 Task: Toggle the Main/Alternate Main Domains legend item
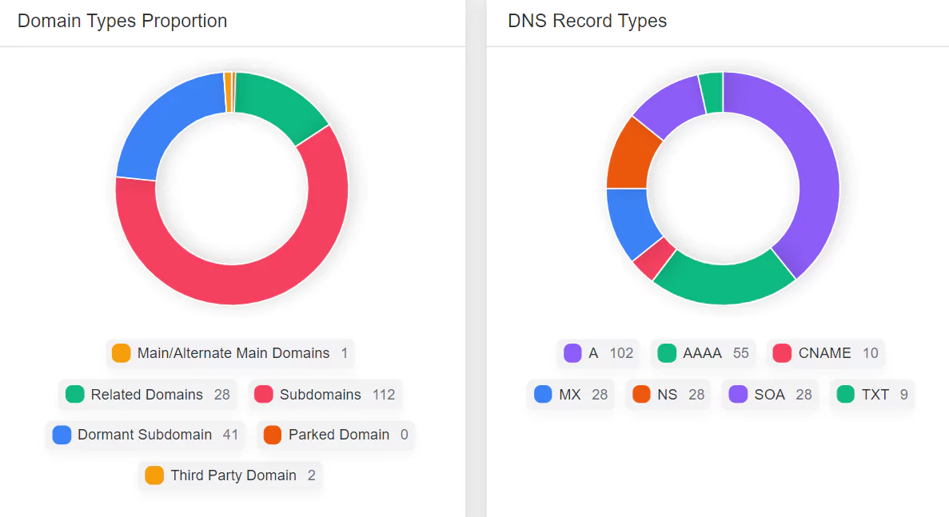[230, 353]
